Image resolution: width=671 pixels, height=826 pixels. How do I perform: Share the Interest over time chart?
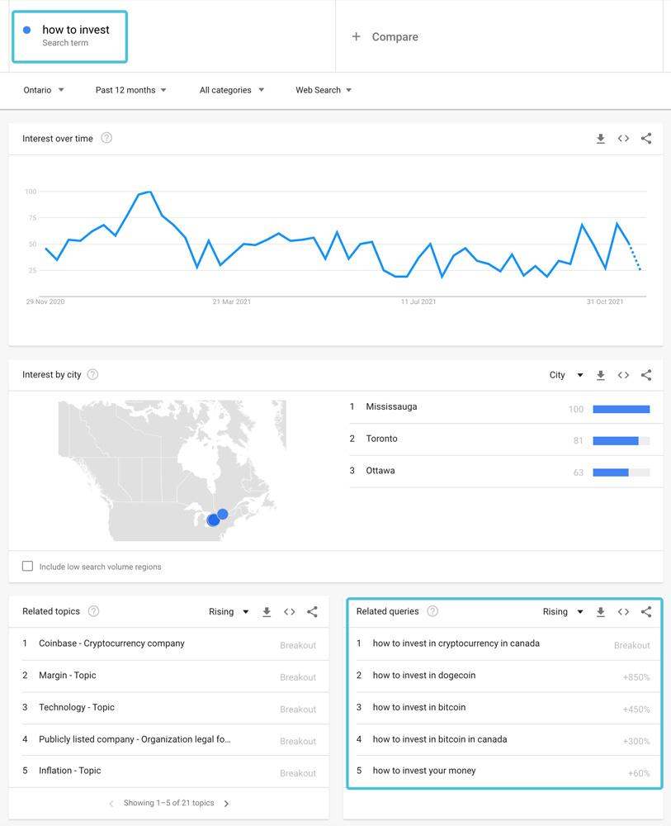click(x=646, y=139)
